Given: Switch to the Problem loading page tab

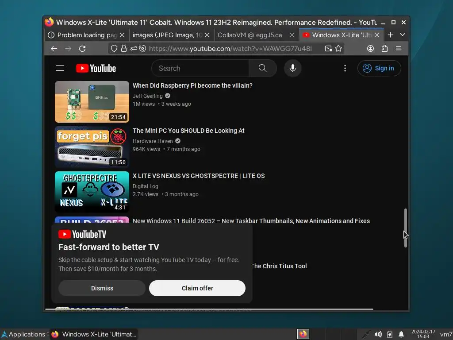Looking at the screenshot, I should (86, 35).
